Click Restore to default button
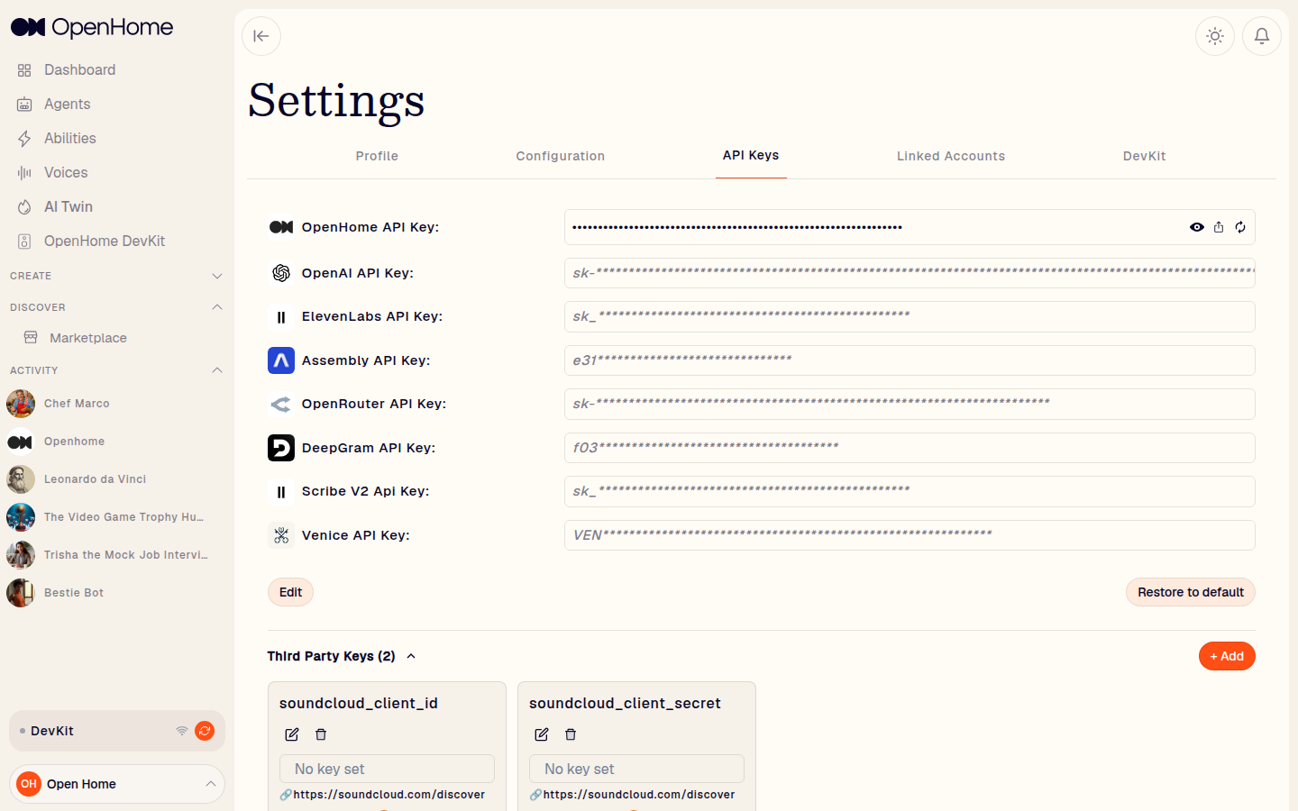 [x=1190, y=592]
